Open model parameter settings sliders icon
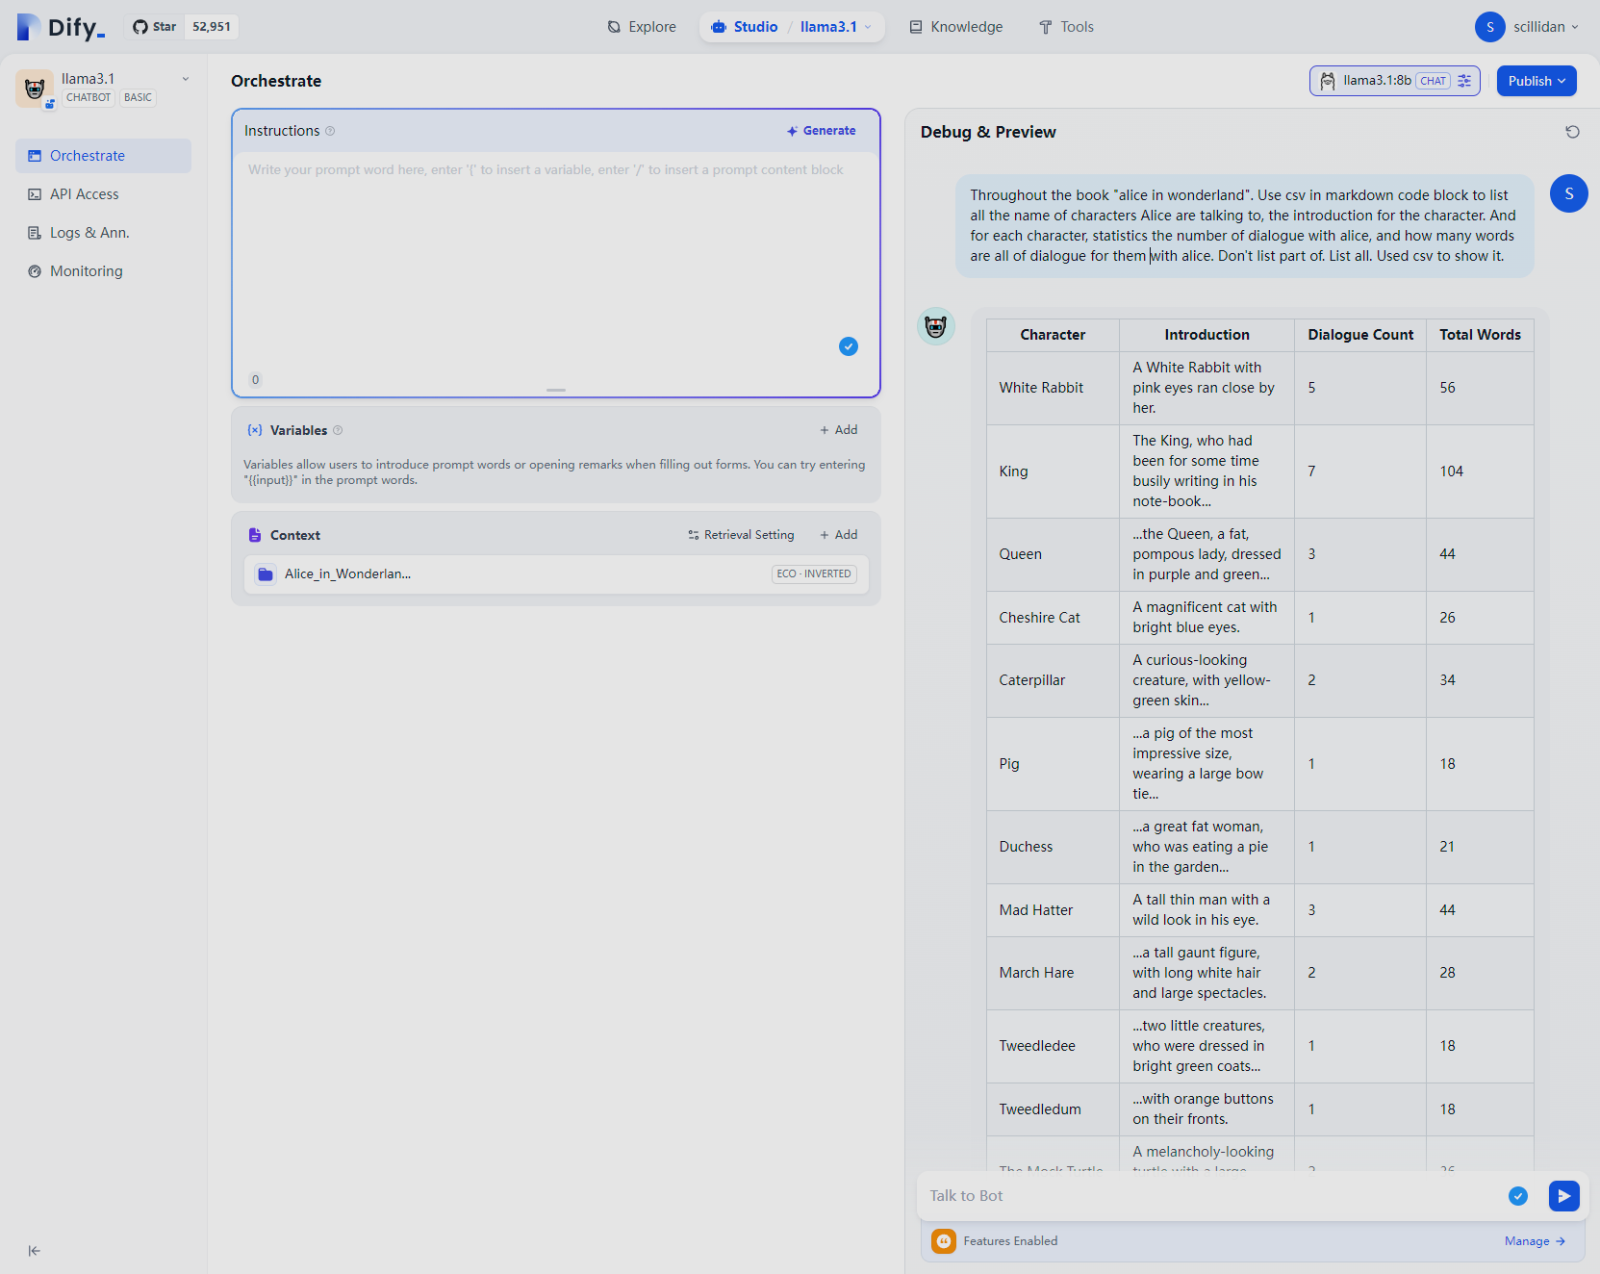 point(1464,81)
